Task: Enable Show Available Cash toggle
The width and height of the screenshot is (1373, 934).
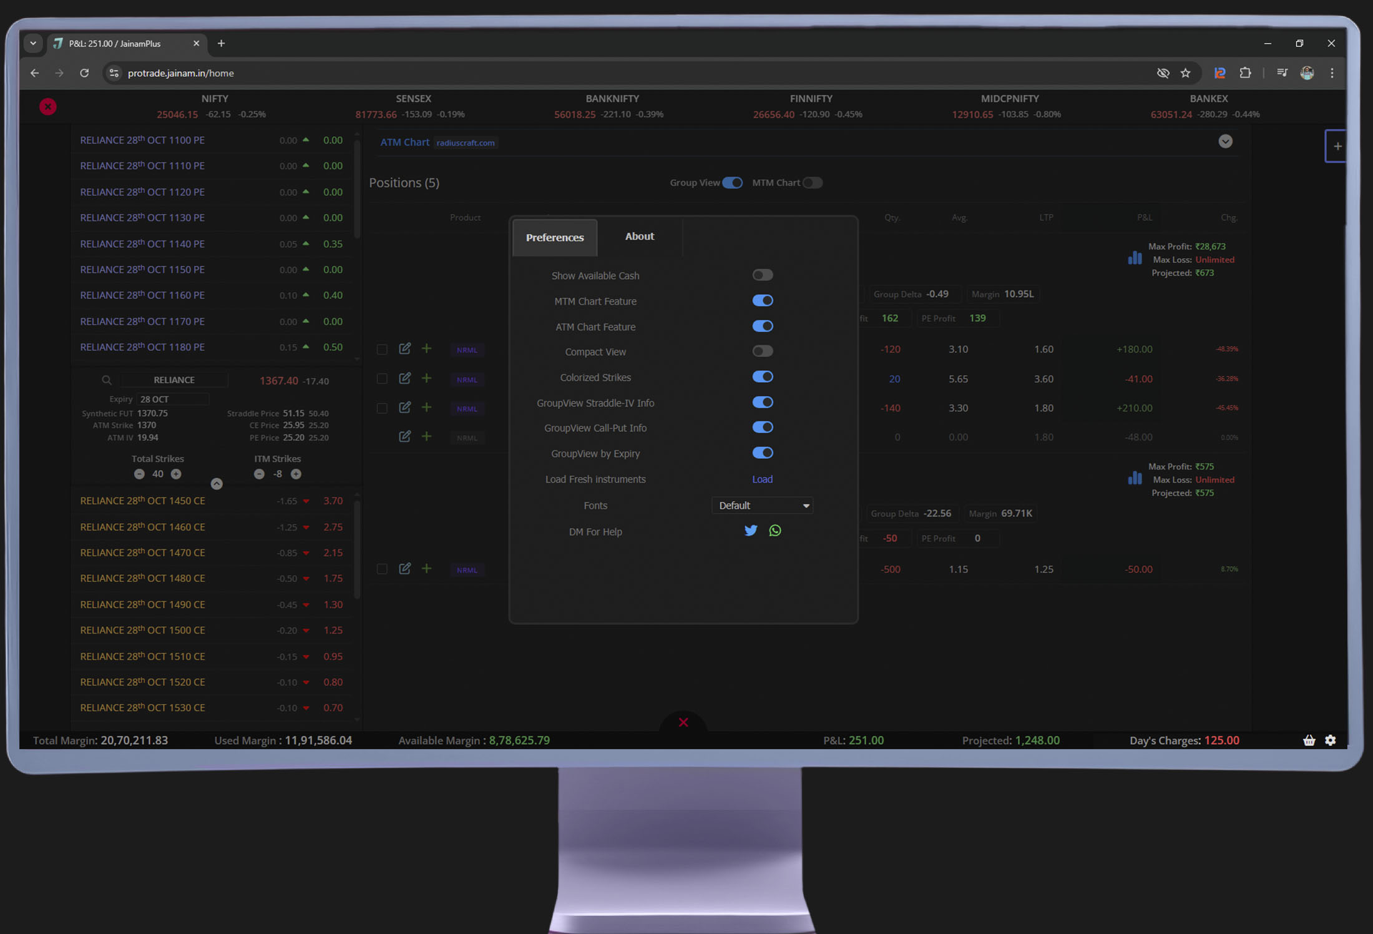Action: pos(762,275)
